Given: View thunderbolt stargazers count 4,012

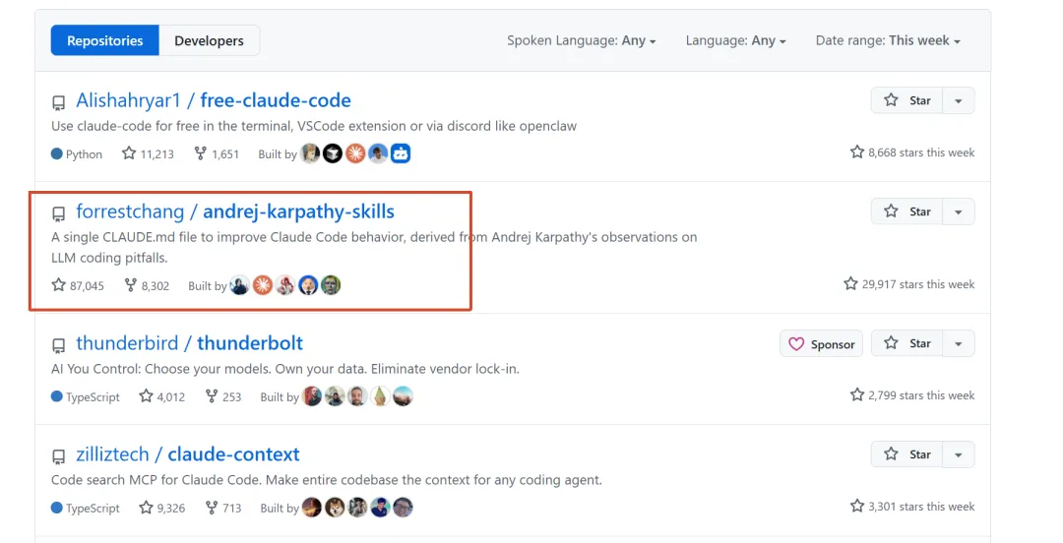Looking at the screenshot, I should click(162, 396).
